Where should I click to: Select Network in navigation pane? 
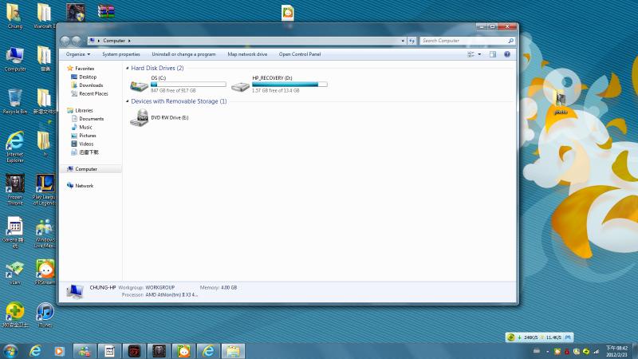85,186
